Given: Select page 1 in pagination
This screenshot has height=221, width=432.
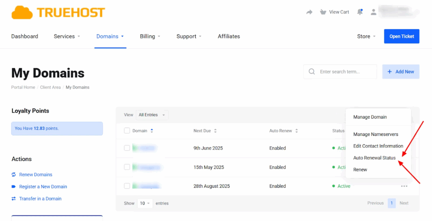Looking at the screenshot, I should (x=391, y=203).
